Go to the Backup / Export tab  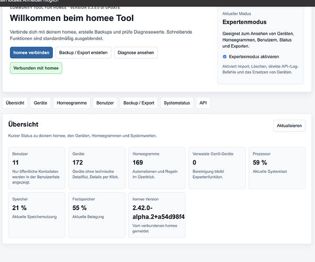click(x=139, y=103)
